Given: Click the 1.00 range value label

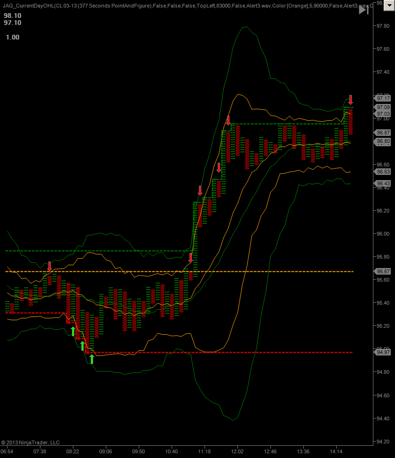Looking at the screenshot, I should pyautogui.click(x=13, y=38).
